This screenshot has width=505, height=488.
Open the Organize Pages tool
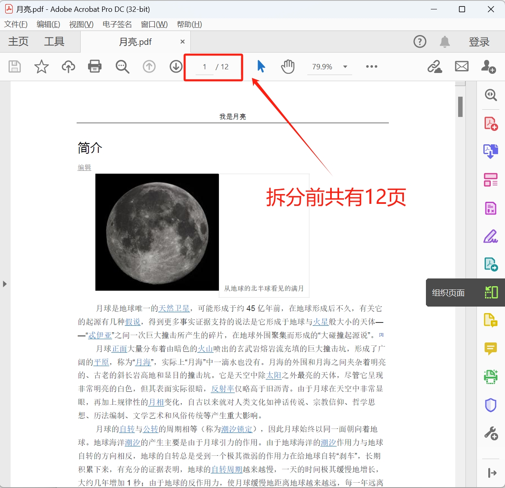(x=491, y=292)
